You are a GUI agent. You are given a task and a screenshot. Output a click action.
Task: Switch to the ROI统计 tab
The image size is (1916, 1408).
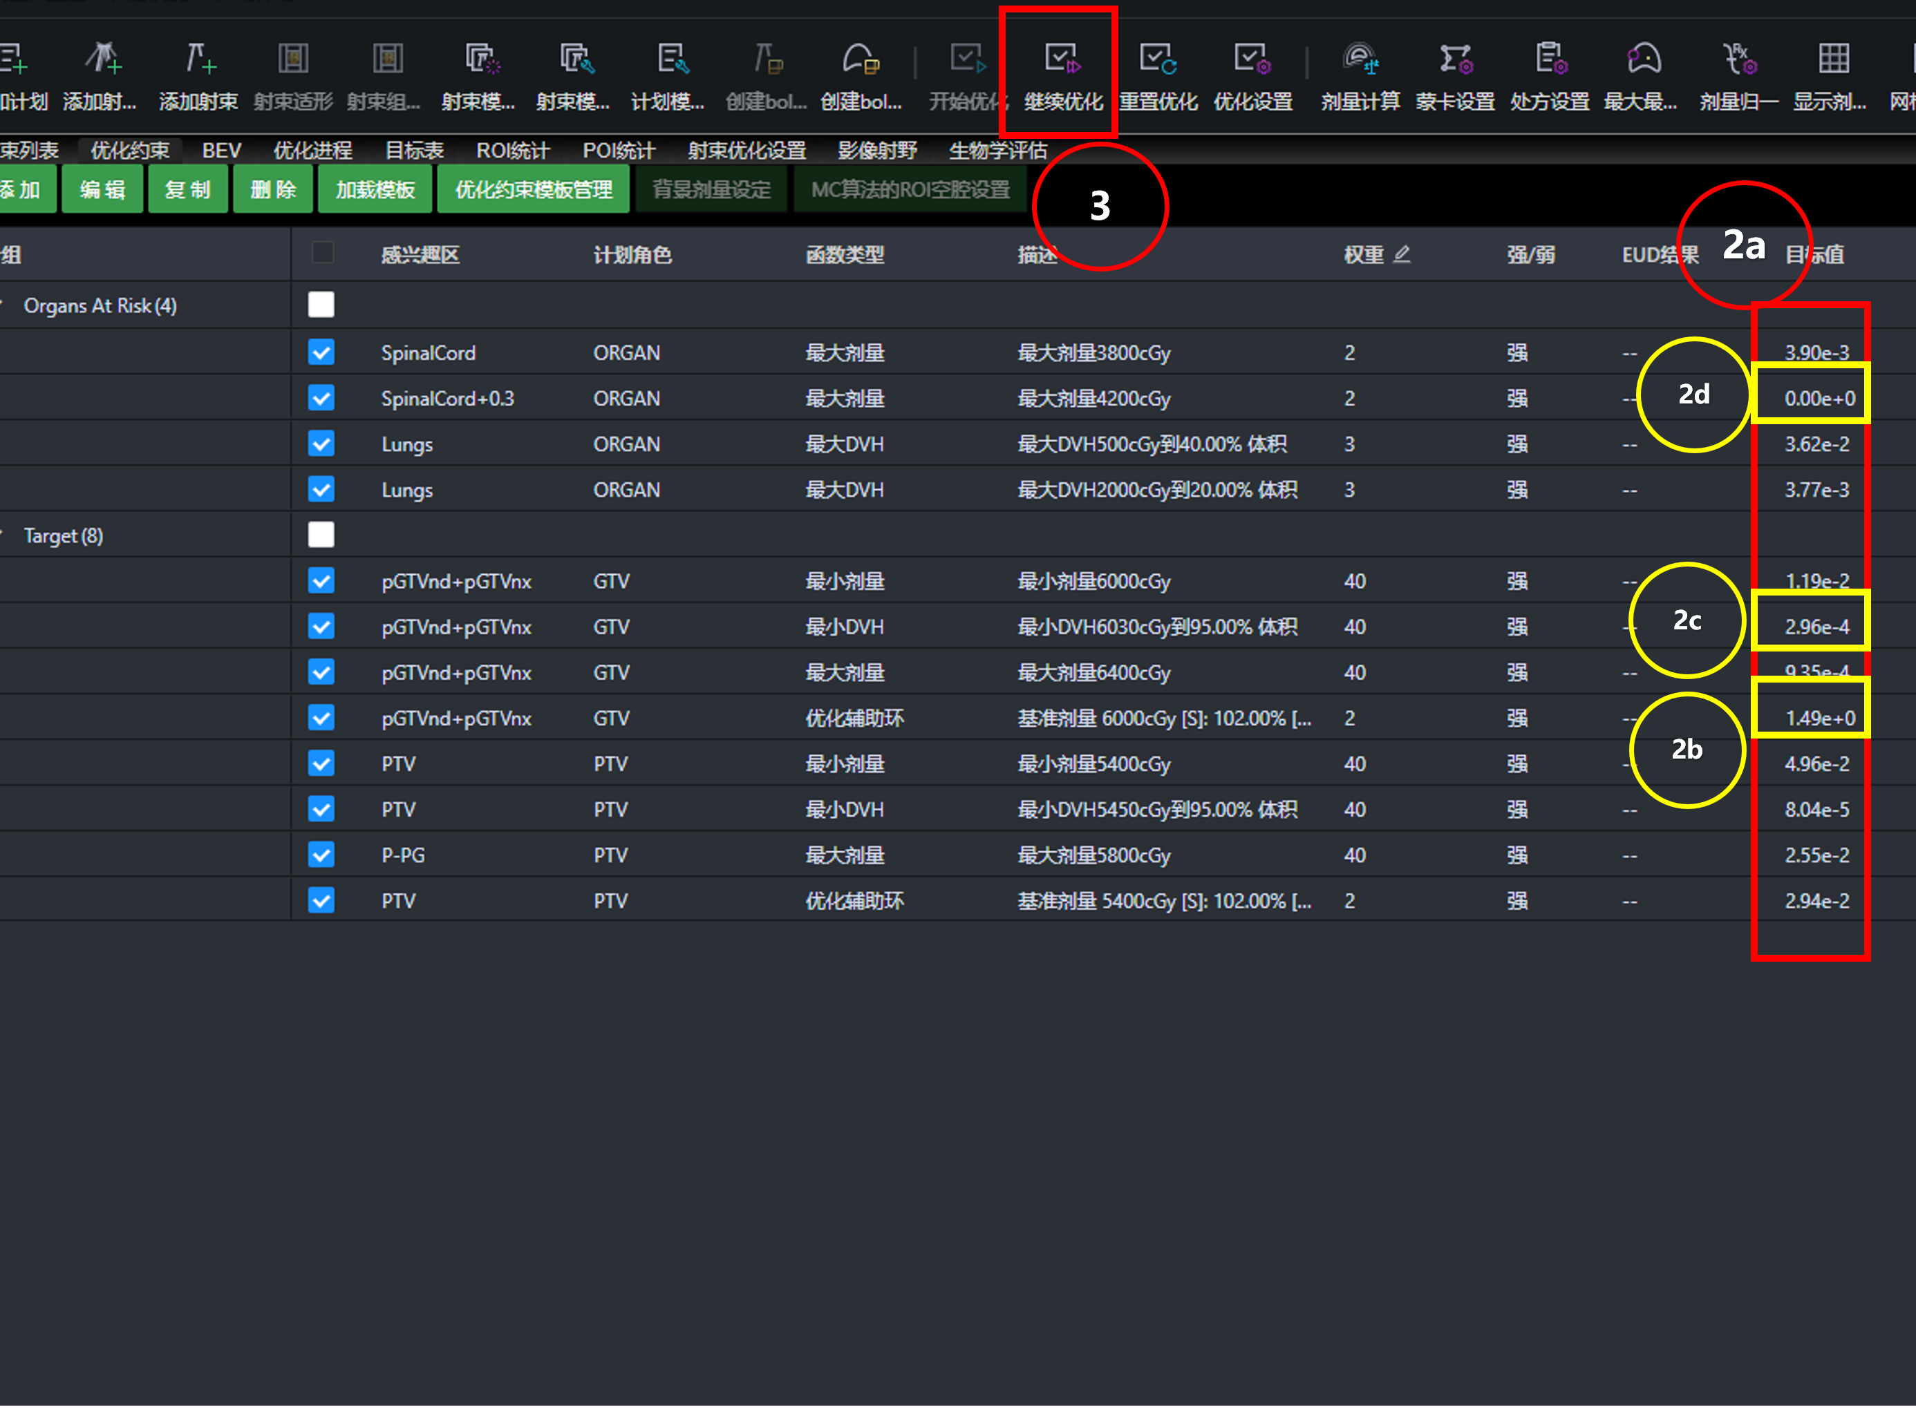(512, 151)
